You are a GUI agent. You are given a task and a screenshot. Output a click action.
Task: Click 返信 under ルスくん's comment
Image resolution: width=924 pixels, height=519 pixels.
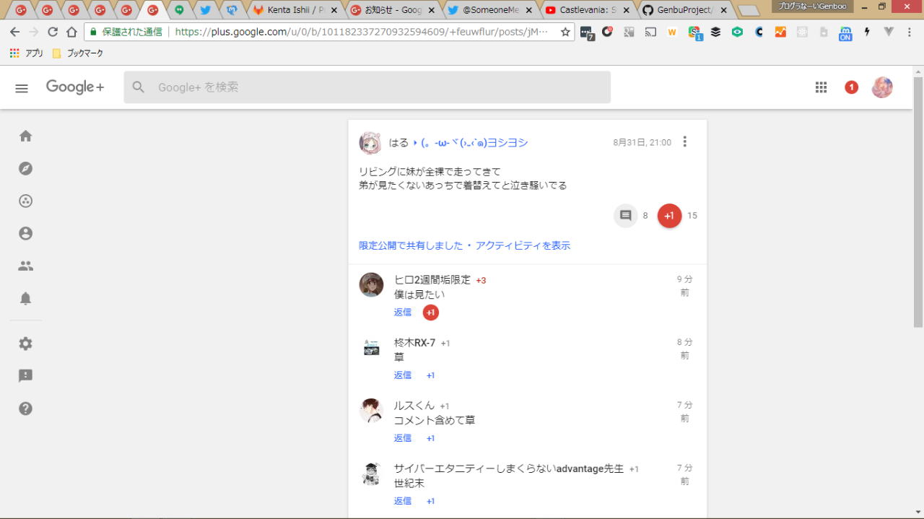[x=402, y=438]
